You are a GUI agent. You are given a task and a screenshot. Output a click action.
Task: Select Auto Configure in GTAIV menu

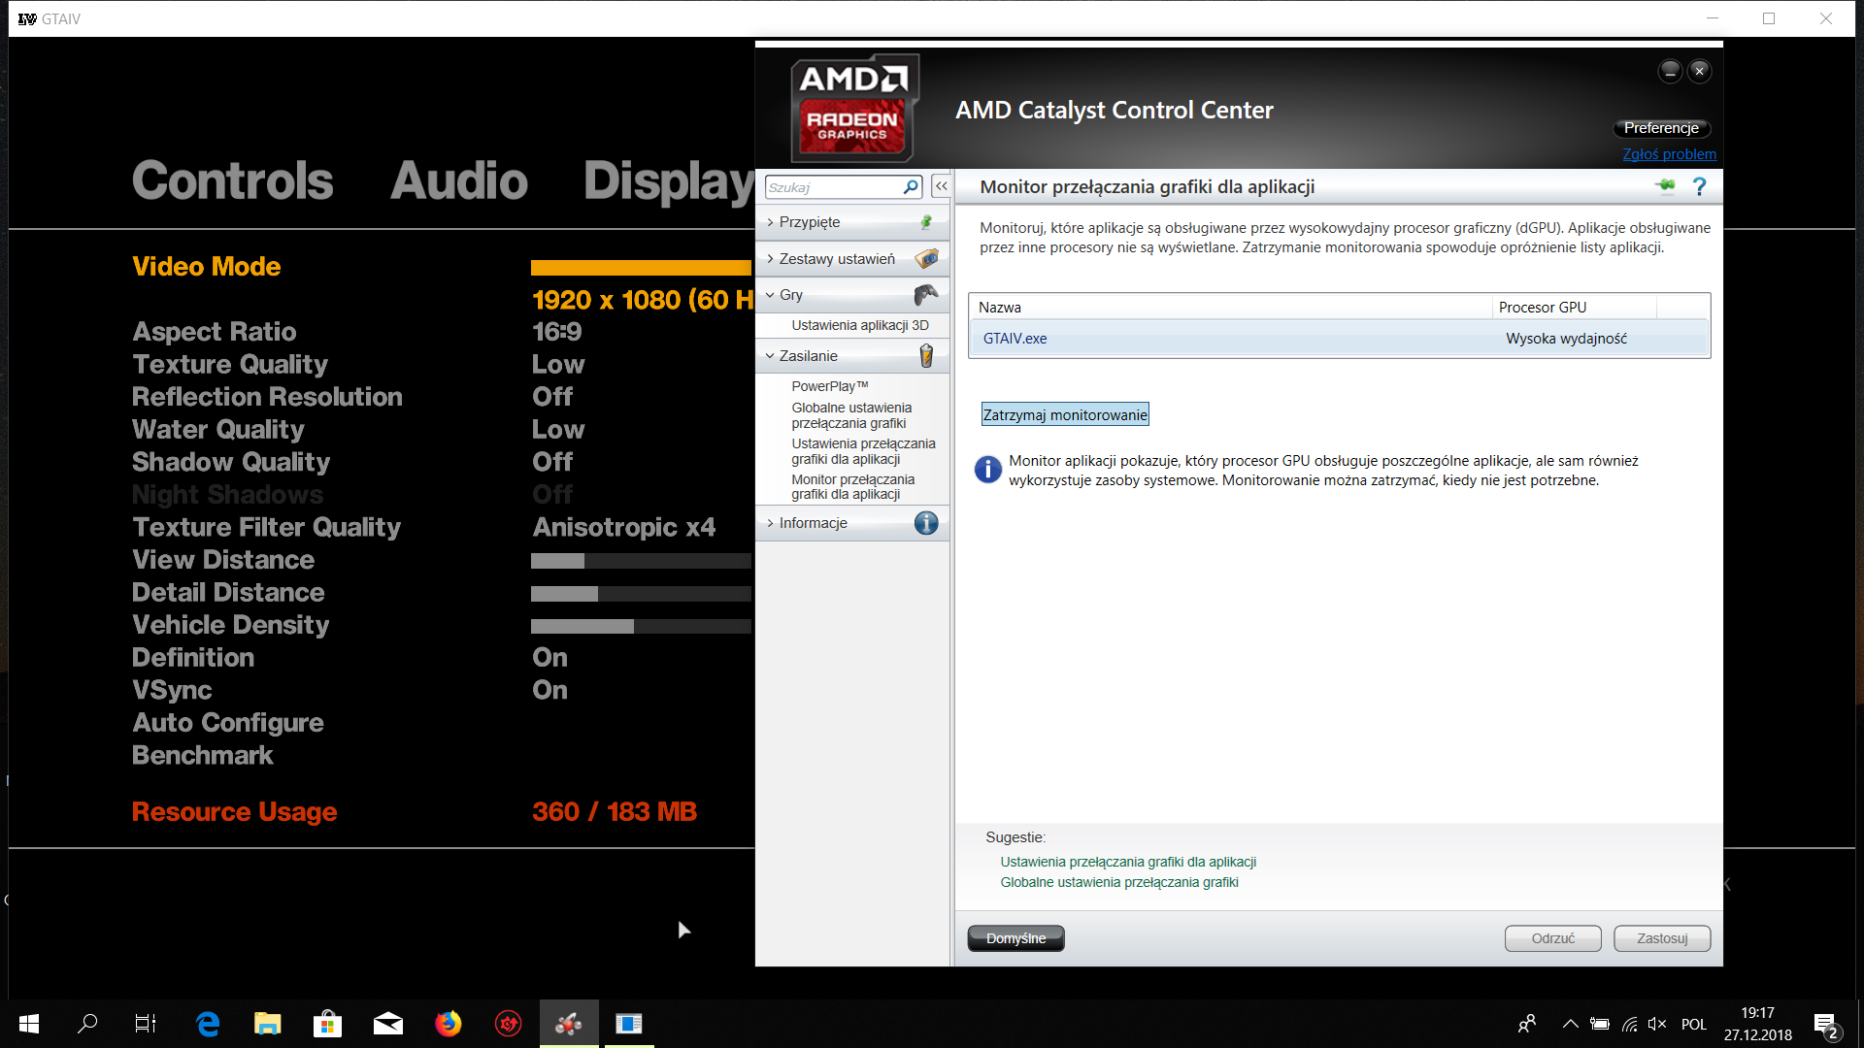click(228, 723)
